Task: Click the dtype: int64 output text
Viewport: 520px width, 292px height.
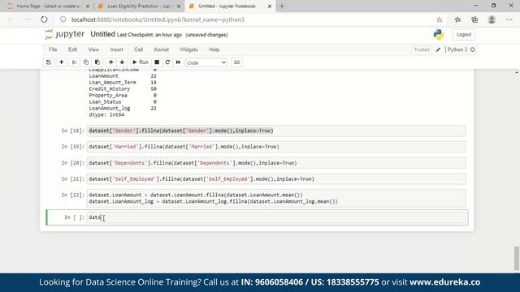Action: click(x=106, y=114)
